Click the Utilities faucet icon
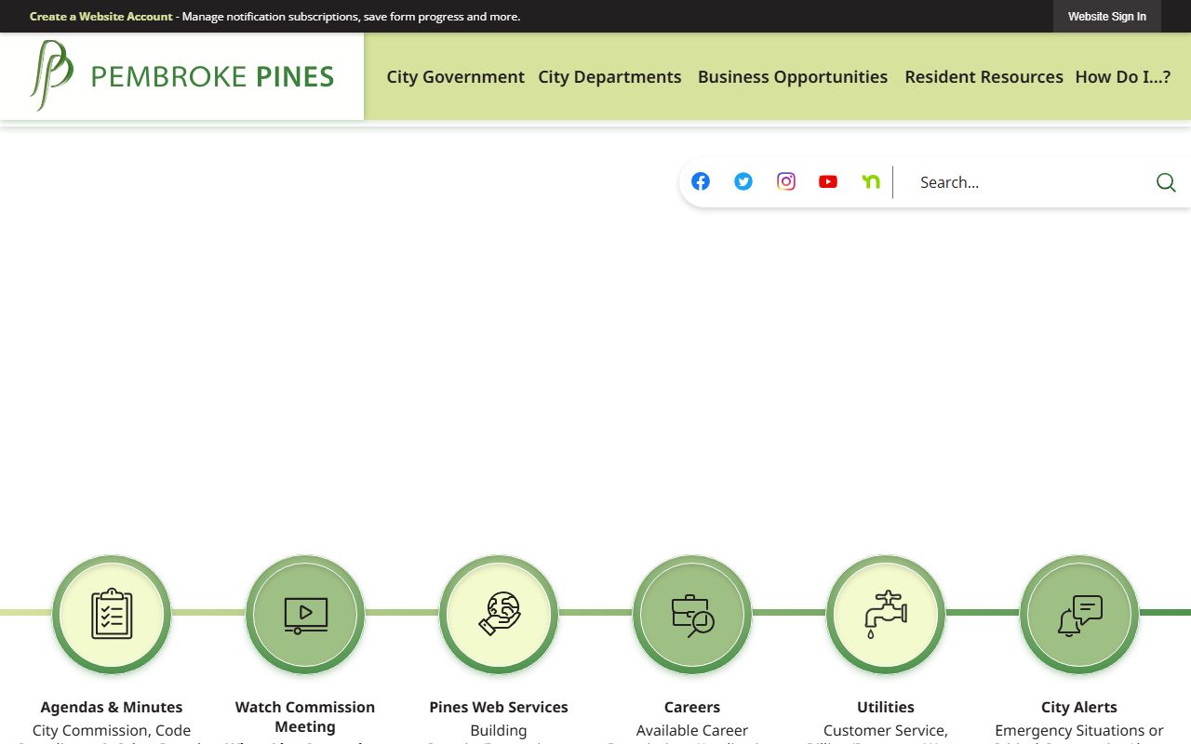 [886, 614]
